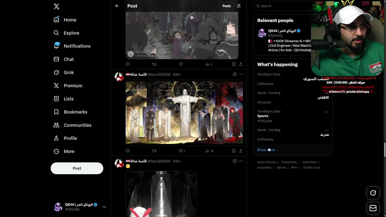Open floating Messages envelope button
The height and width of the screenshot is (217, 386).
coord(373,208)
